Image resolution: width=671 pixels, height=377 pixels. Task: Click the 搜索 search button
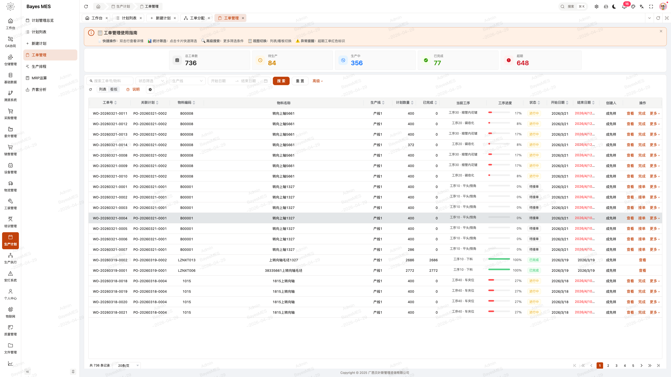tap(281, 81)
